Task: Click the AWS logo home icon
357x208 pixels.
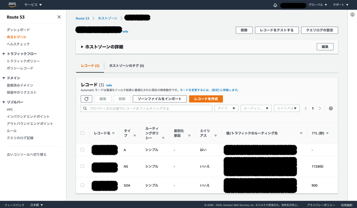Action: point(12,5)
